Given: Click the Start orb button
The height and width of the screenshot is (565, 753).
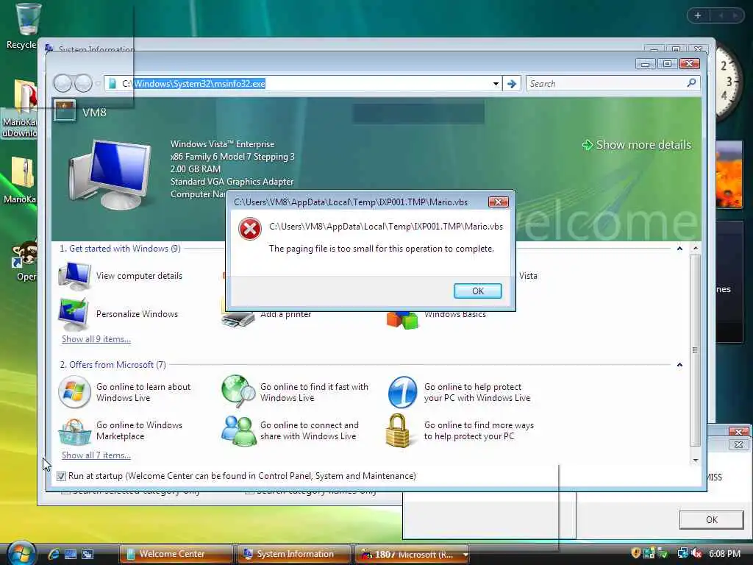Looking at the screenshot, I should 20,553.
